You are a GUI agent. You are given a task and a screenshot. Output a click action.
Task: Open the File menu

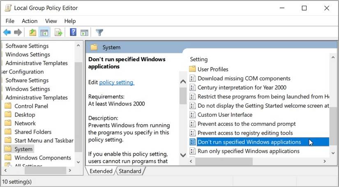10,21
